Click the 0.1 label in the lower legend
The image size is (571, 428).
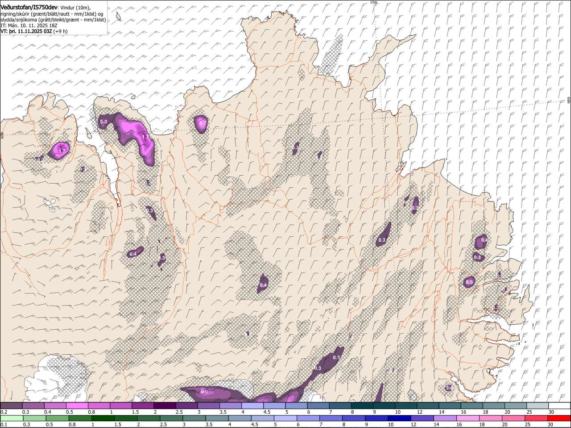click(x=4, y=424)
